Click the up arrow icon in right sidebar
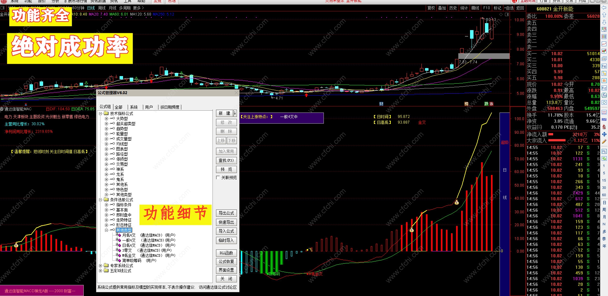 tap(604, 15)
